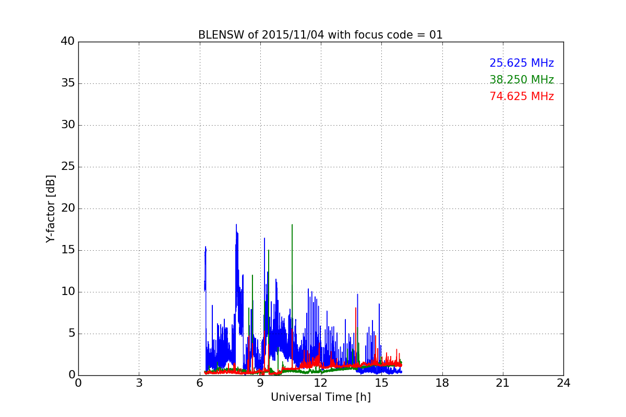The height and width of the screenshot is (417, 626).
Task: Click the x-axis tick label 18
Action: coord(442,383)
